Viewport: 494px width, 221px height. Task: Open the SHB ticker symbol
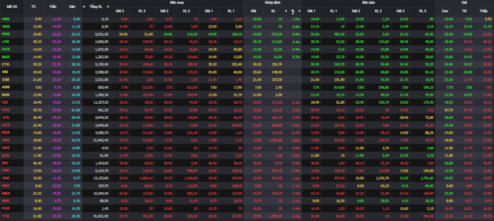[x=6, y=178]
